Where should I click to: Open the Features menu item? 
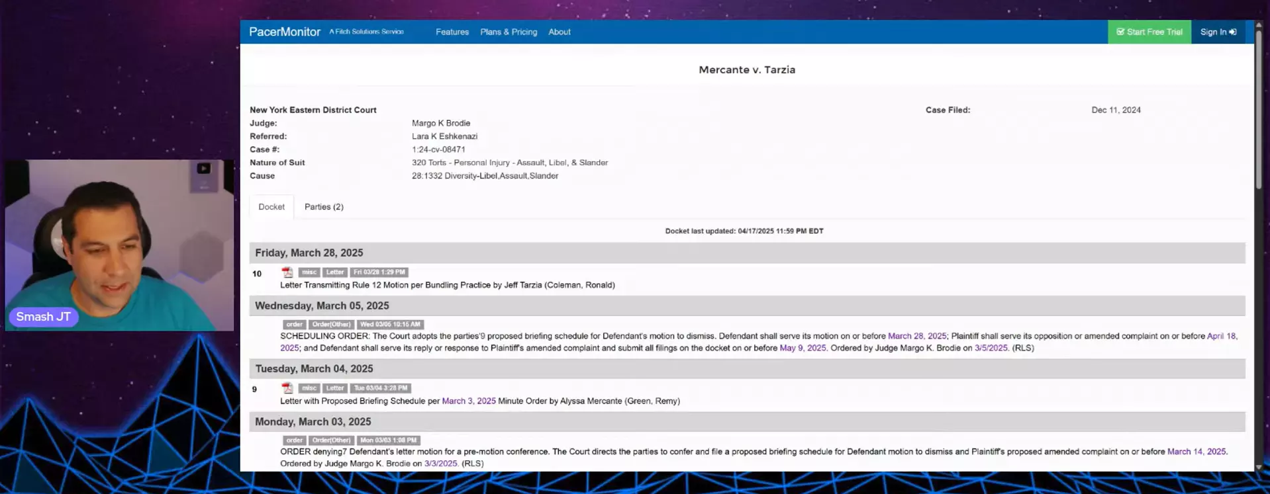coord(452,32)
